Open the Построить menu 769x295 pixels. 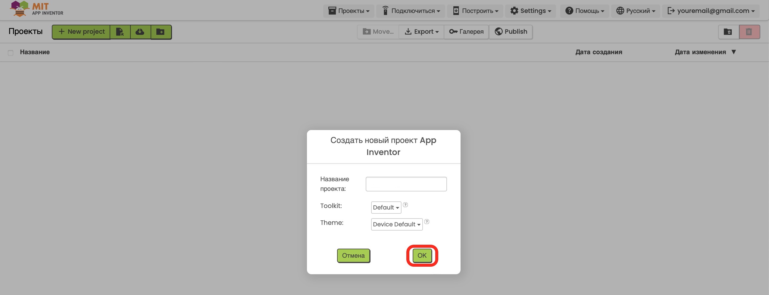click(x=475, y=11)
